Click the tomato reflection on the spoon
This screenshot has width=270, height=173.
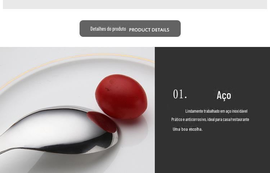(102, 122)
